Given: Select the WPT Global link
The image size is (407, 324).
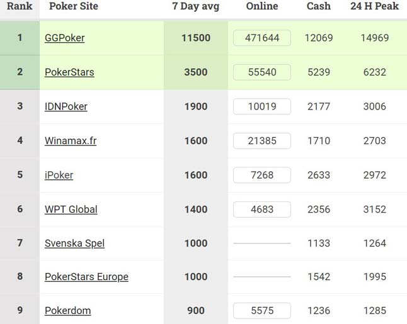Looking at the screenshot, I should pyautogui.click(x=71, y=209).
